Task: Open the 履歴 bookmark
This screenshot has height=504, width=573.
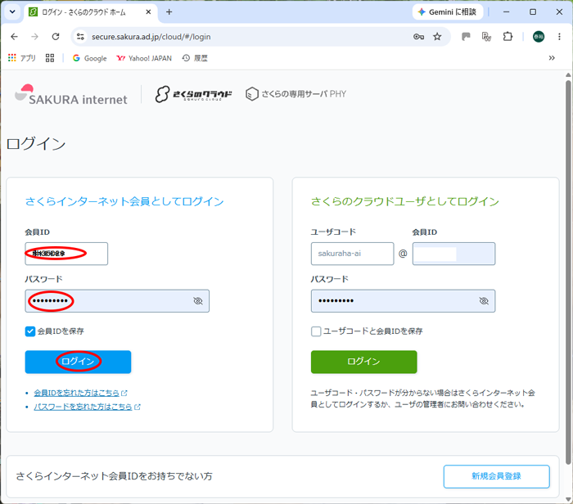Action: (195, 58)
